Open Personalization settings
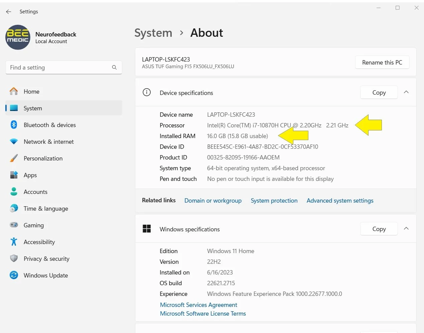The width and height of the screenshot is (424, 333). (x=63, y=158)
